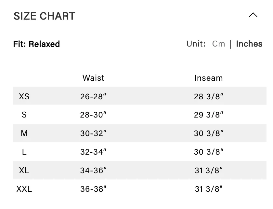Click the Unit: label text
Viewport: 273px width, 209px height.
[x=196, y=44]
